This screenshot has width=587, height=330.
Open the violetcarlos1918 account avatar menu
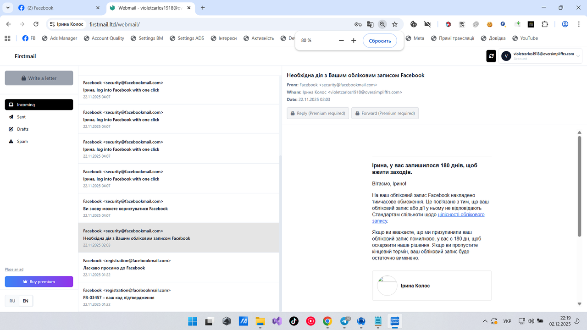click(506, 55)
